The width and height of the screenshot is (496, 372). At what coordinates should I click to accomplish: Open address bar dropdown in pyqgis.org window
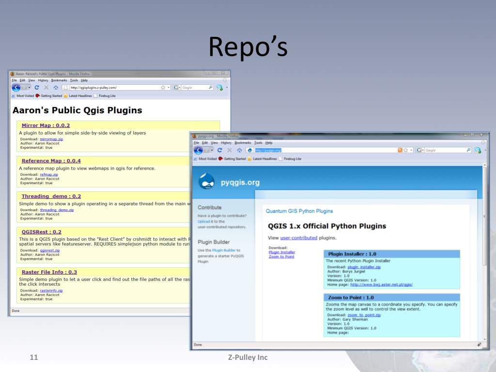[x=411, y=150]
